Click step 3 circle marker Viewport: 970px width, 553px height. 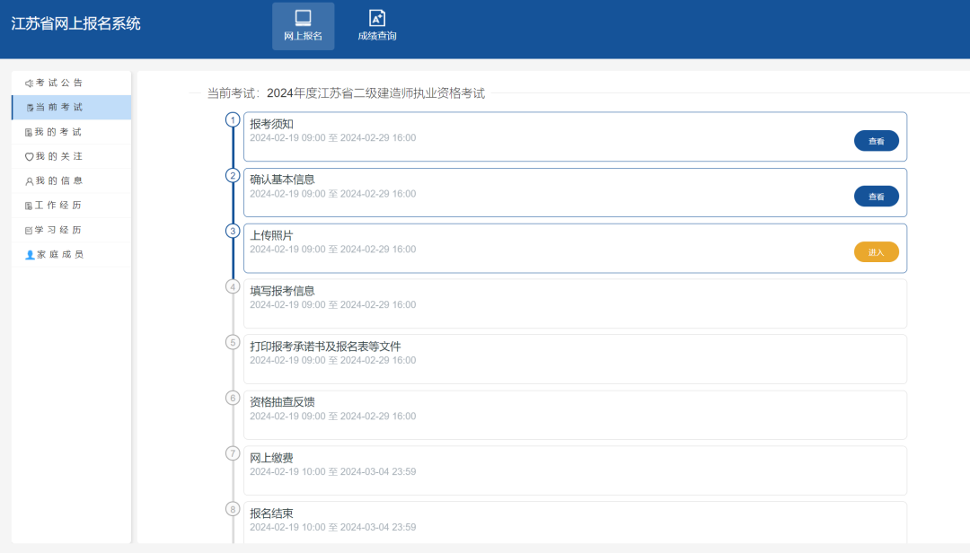(x=233, y=231)
